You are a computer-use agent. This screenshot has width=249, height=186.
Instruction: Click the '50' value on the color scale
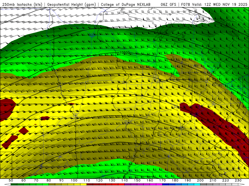(x=11, y=180)
